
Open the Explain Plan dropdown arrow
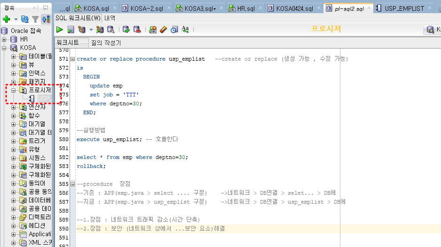[91, 30]
